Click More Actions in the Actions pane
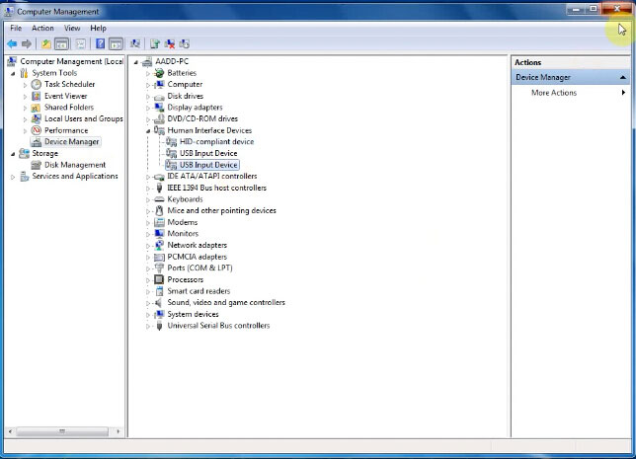Screen dimensions: 636x459 click(x=554, y=93)
